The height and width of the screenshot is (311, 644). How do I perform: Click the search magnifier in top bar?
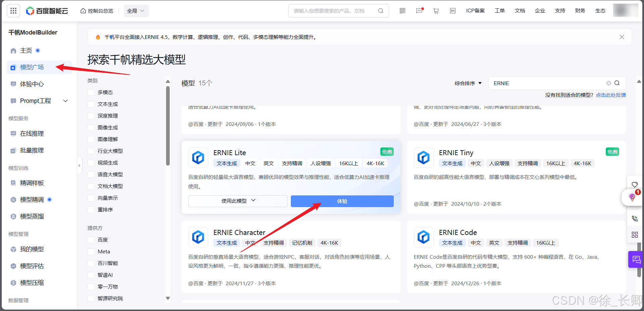(x=381, y=11)
